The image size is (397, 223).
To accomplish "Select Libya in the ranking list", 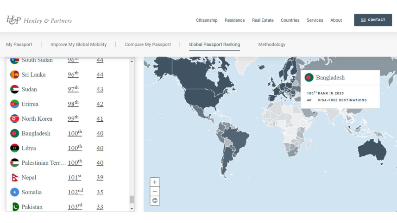I will (29, 148).
